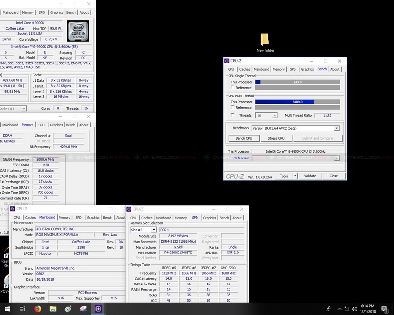The height and width of the screenshot is (315, 394).
Task: Click the Submit and Compare button
Action: point(318,138)
